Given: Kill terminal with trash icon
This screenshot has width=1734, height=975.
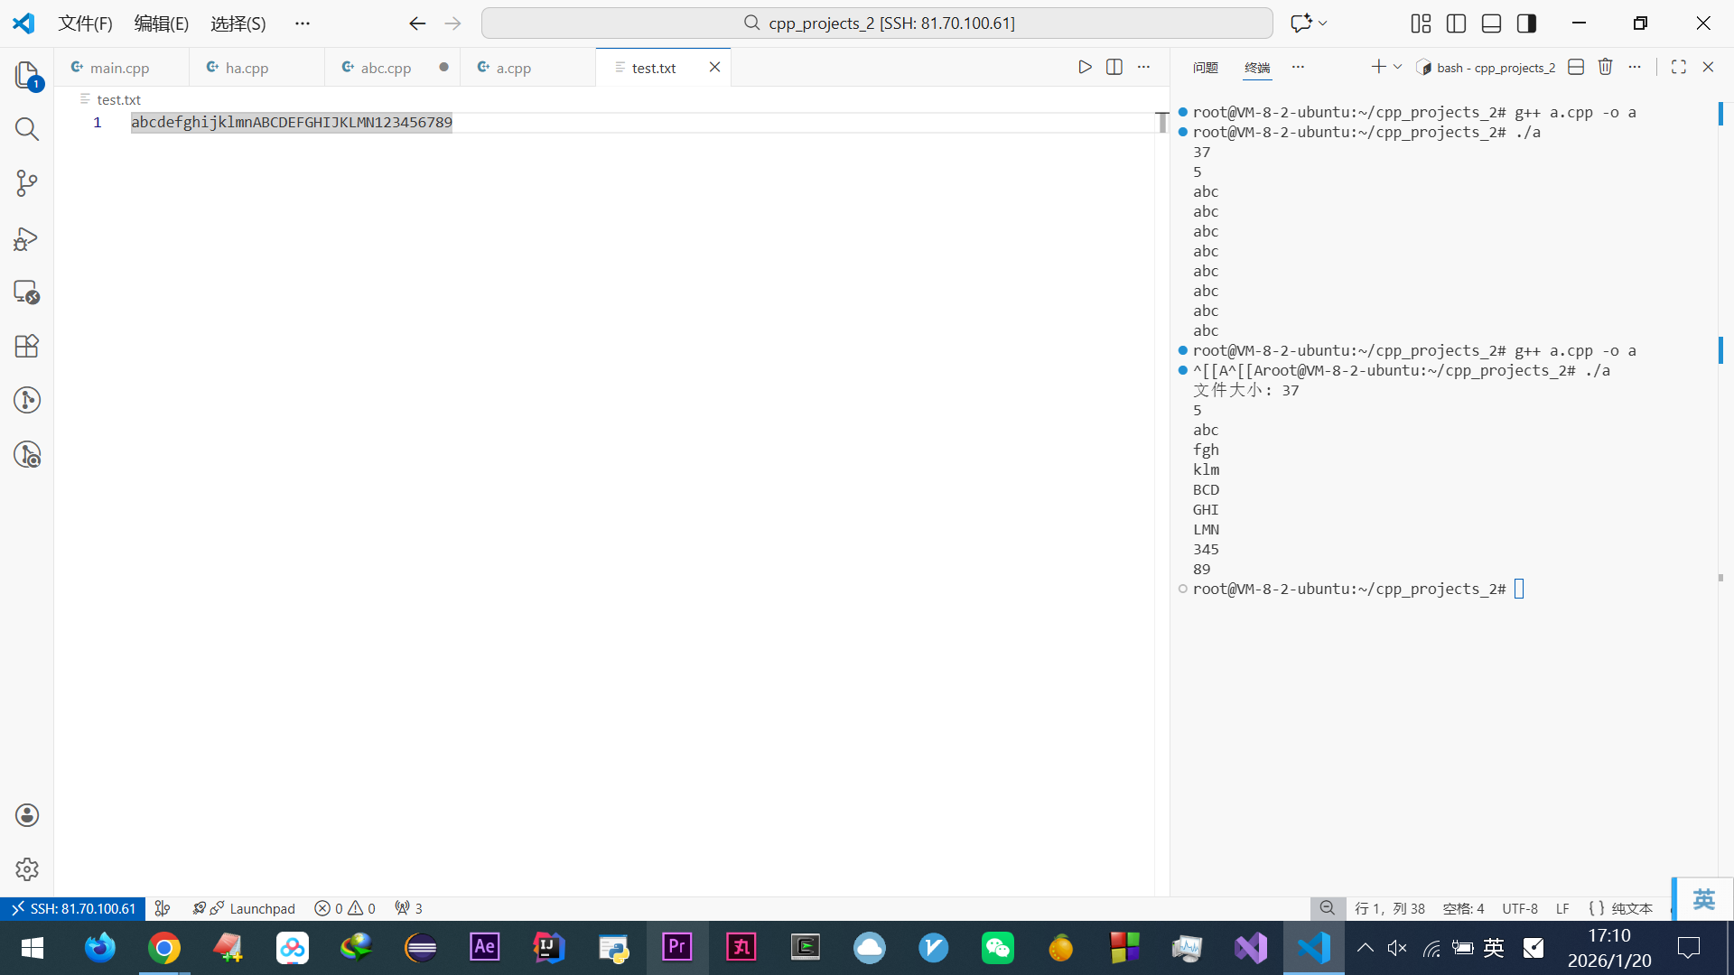Looking at the screenshot, I should [1605, 67].
